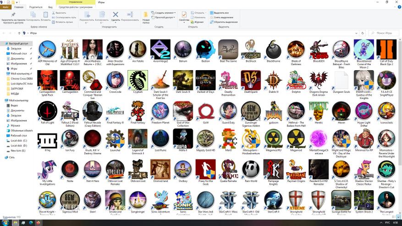Click the Свойства (properties) ribbon button
Screen dimensions: 402x226
[x=184, y=17]
